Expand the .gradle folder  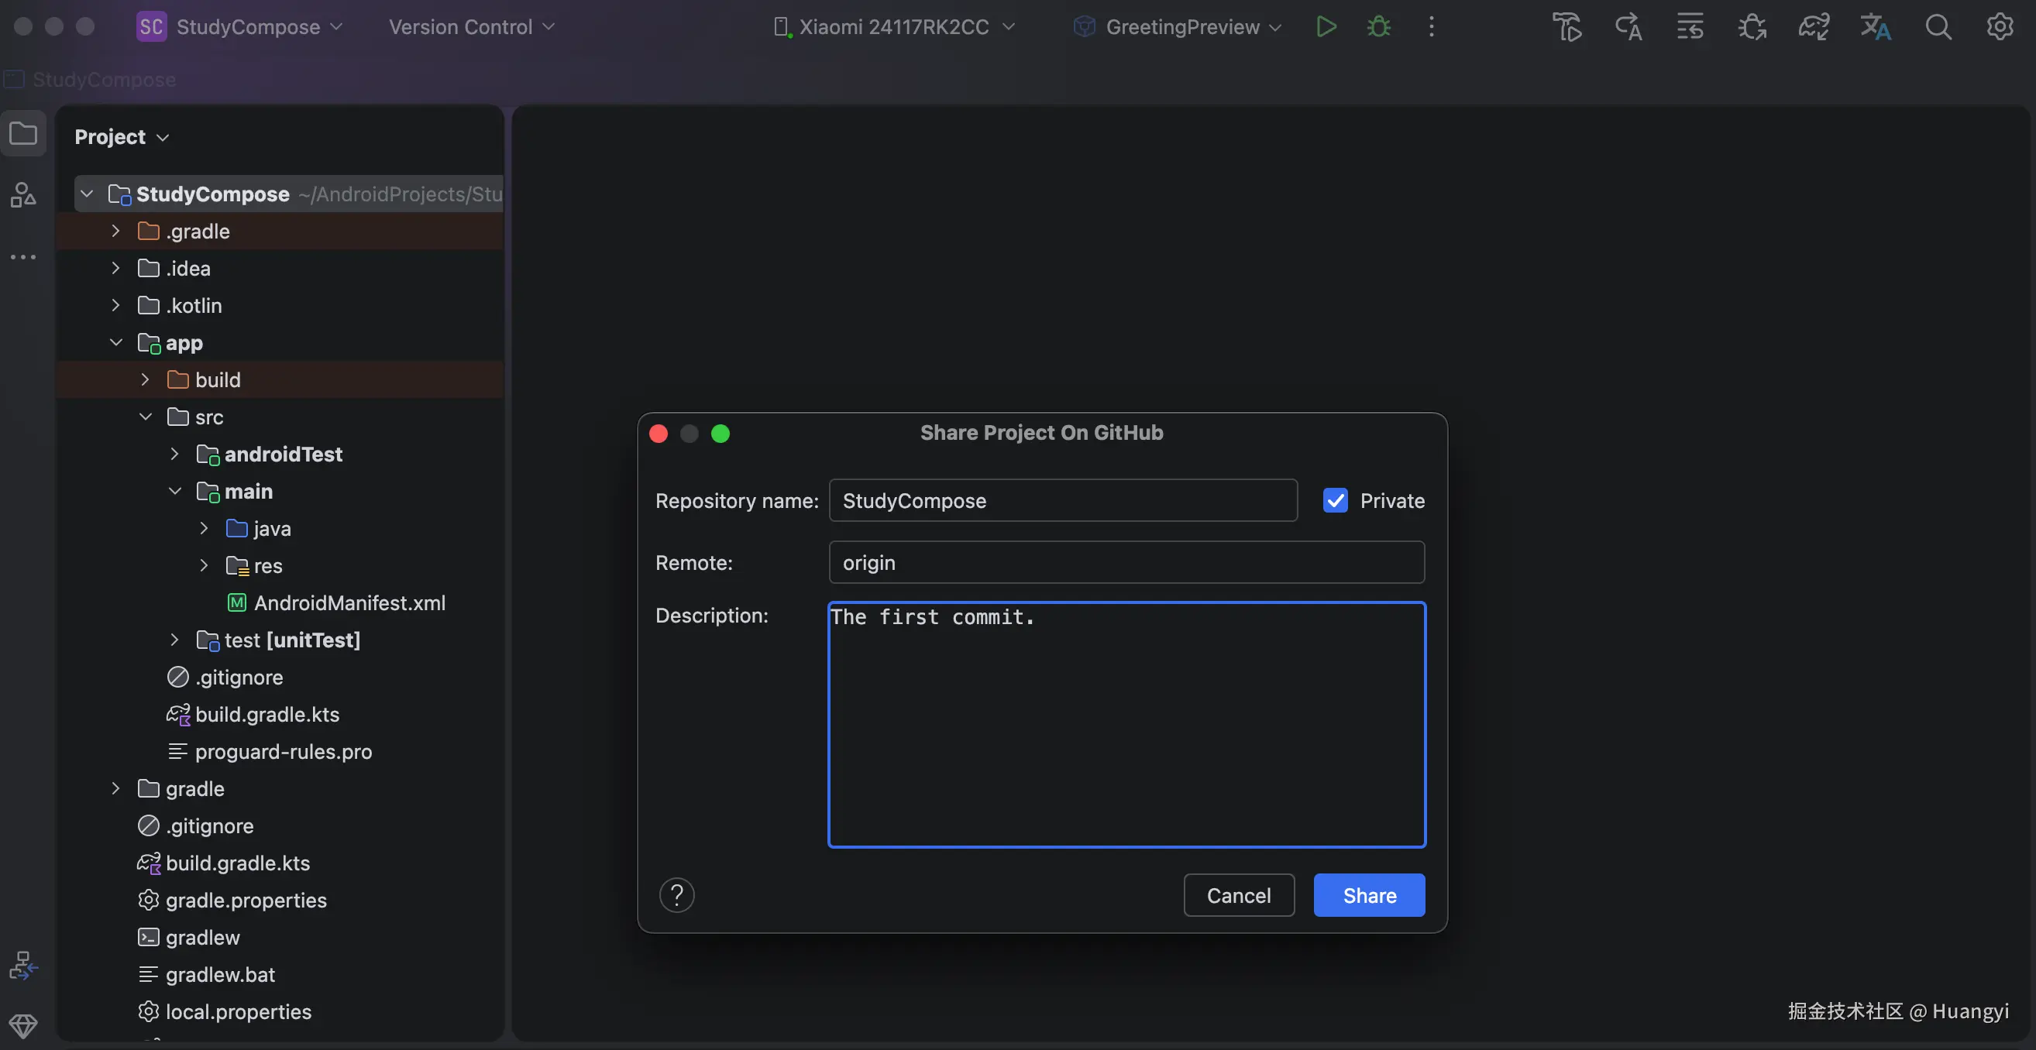[115, 232]
